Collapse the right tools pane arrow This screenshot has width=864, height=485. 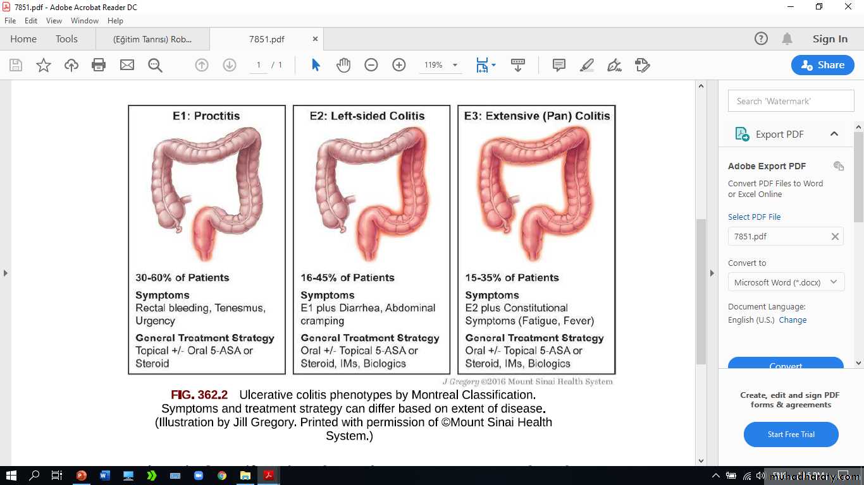tap(712, 273)
